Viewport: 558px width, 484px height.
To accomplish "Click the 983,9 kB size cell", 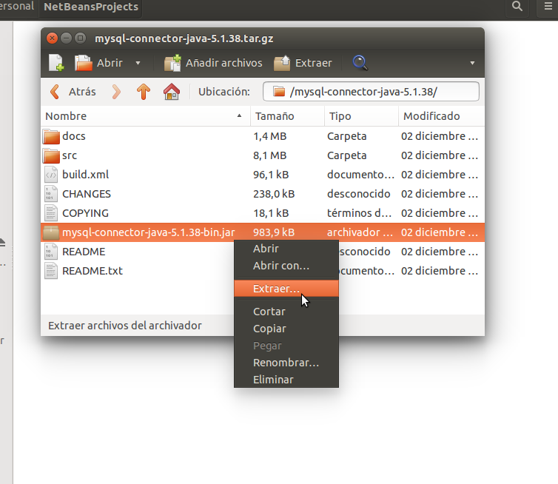I will pyautogui.click(x=274, y=232).
